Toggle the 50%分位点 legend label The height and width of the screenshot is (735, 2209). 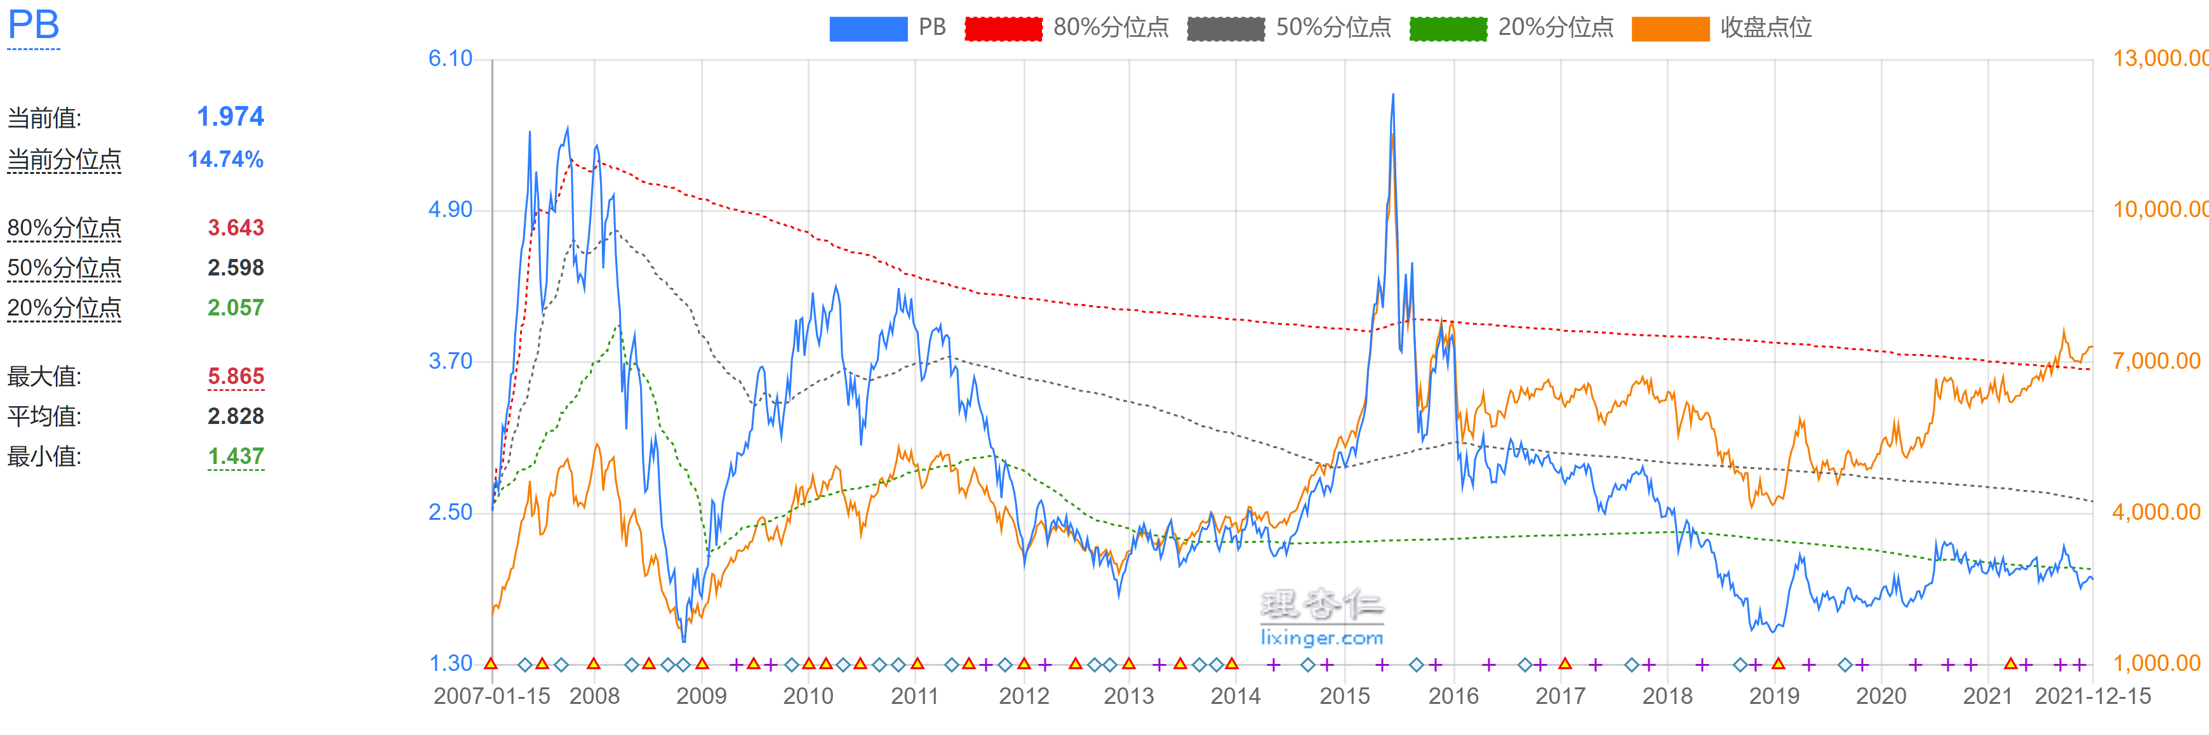(x=1333, y=29)
